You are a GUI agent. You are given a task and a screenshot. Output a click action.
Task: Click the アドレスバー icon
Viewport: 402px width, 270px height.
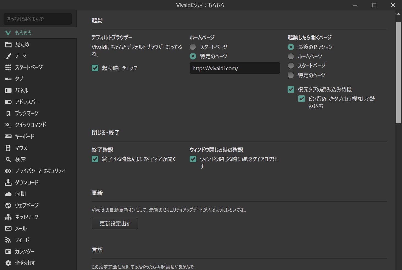pos(8,102)
